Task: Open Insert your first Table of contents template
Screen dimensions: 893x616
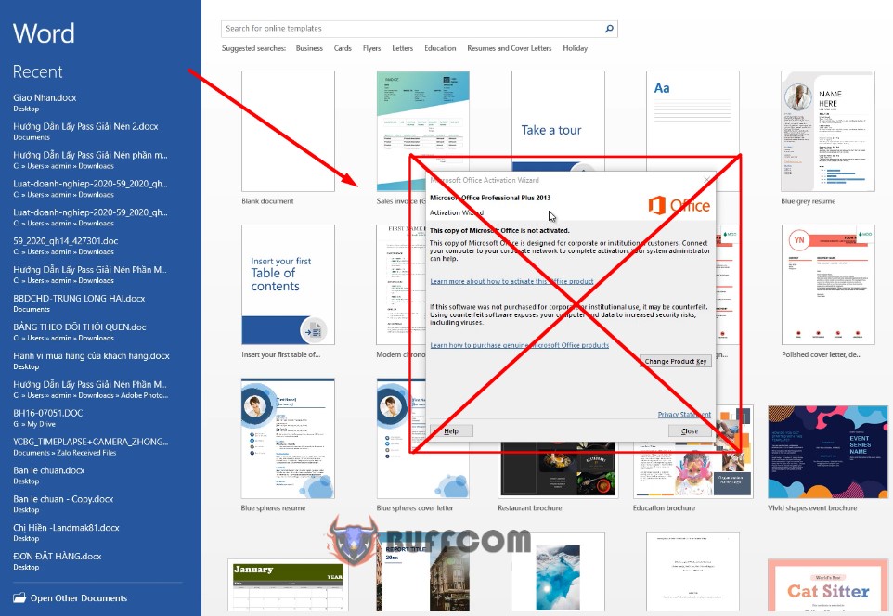Action: pyautogui.click(x=288, y=285)
